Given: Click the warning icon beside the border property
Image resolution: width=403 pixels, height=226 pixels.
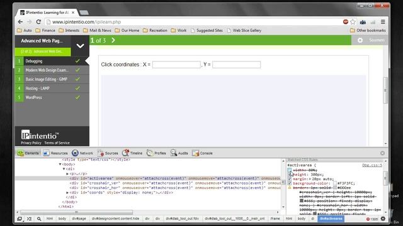Looking at the screenshot, I should pos(290,188).
